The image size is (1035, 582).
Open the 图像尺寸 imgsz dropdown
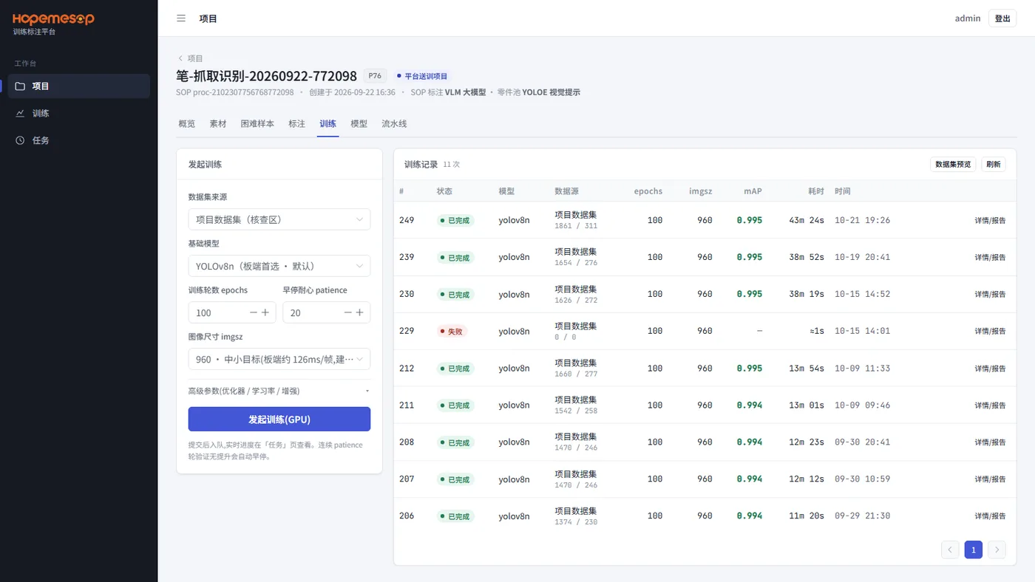click(279, 359)
